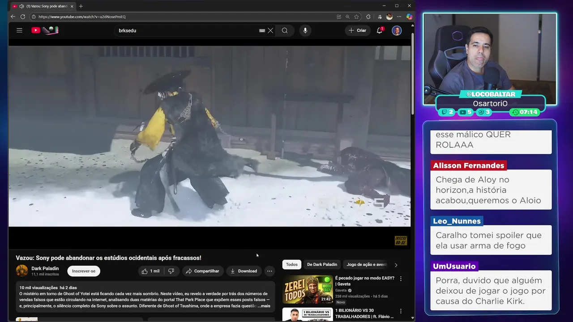Screen dimensions: 573x322
Task: Open browser apps icon in address bar
Action: pos(339,17)
